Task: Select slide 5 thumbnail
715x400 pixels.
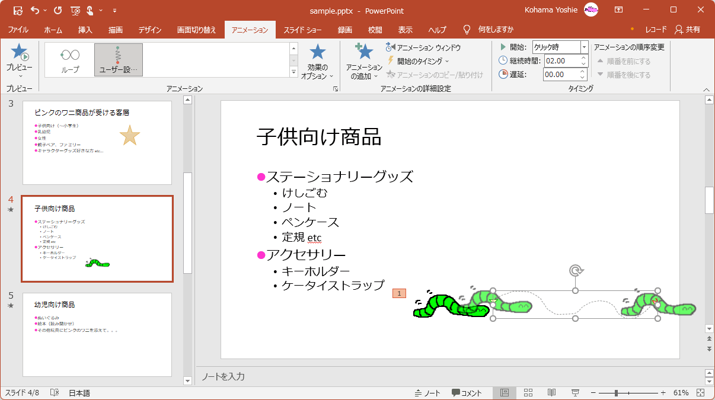Action: click(97, 335)
